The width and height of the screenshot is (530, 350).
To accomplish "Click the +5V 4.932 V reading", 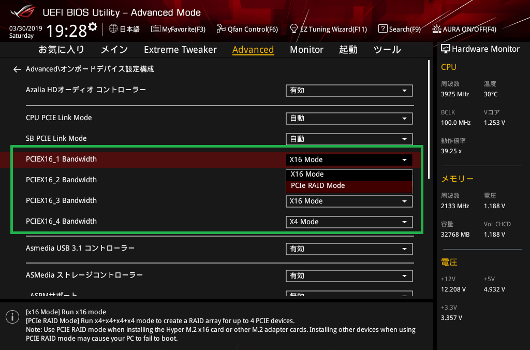I will pos(494,289).
